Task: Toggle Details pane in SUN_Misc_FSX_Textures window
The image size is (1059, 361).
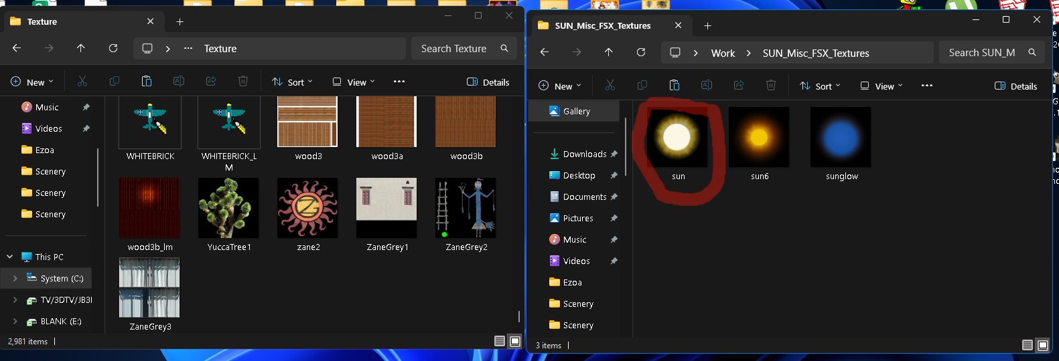Action: 1015,86
